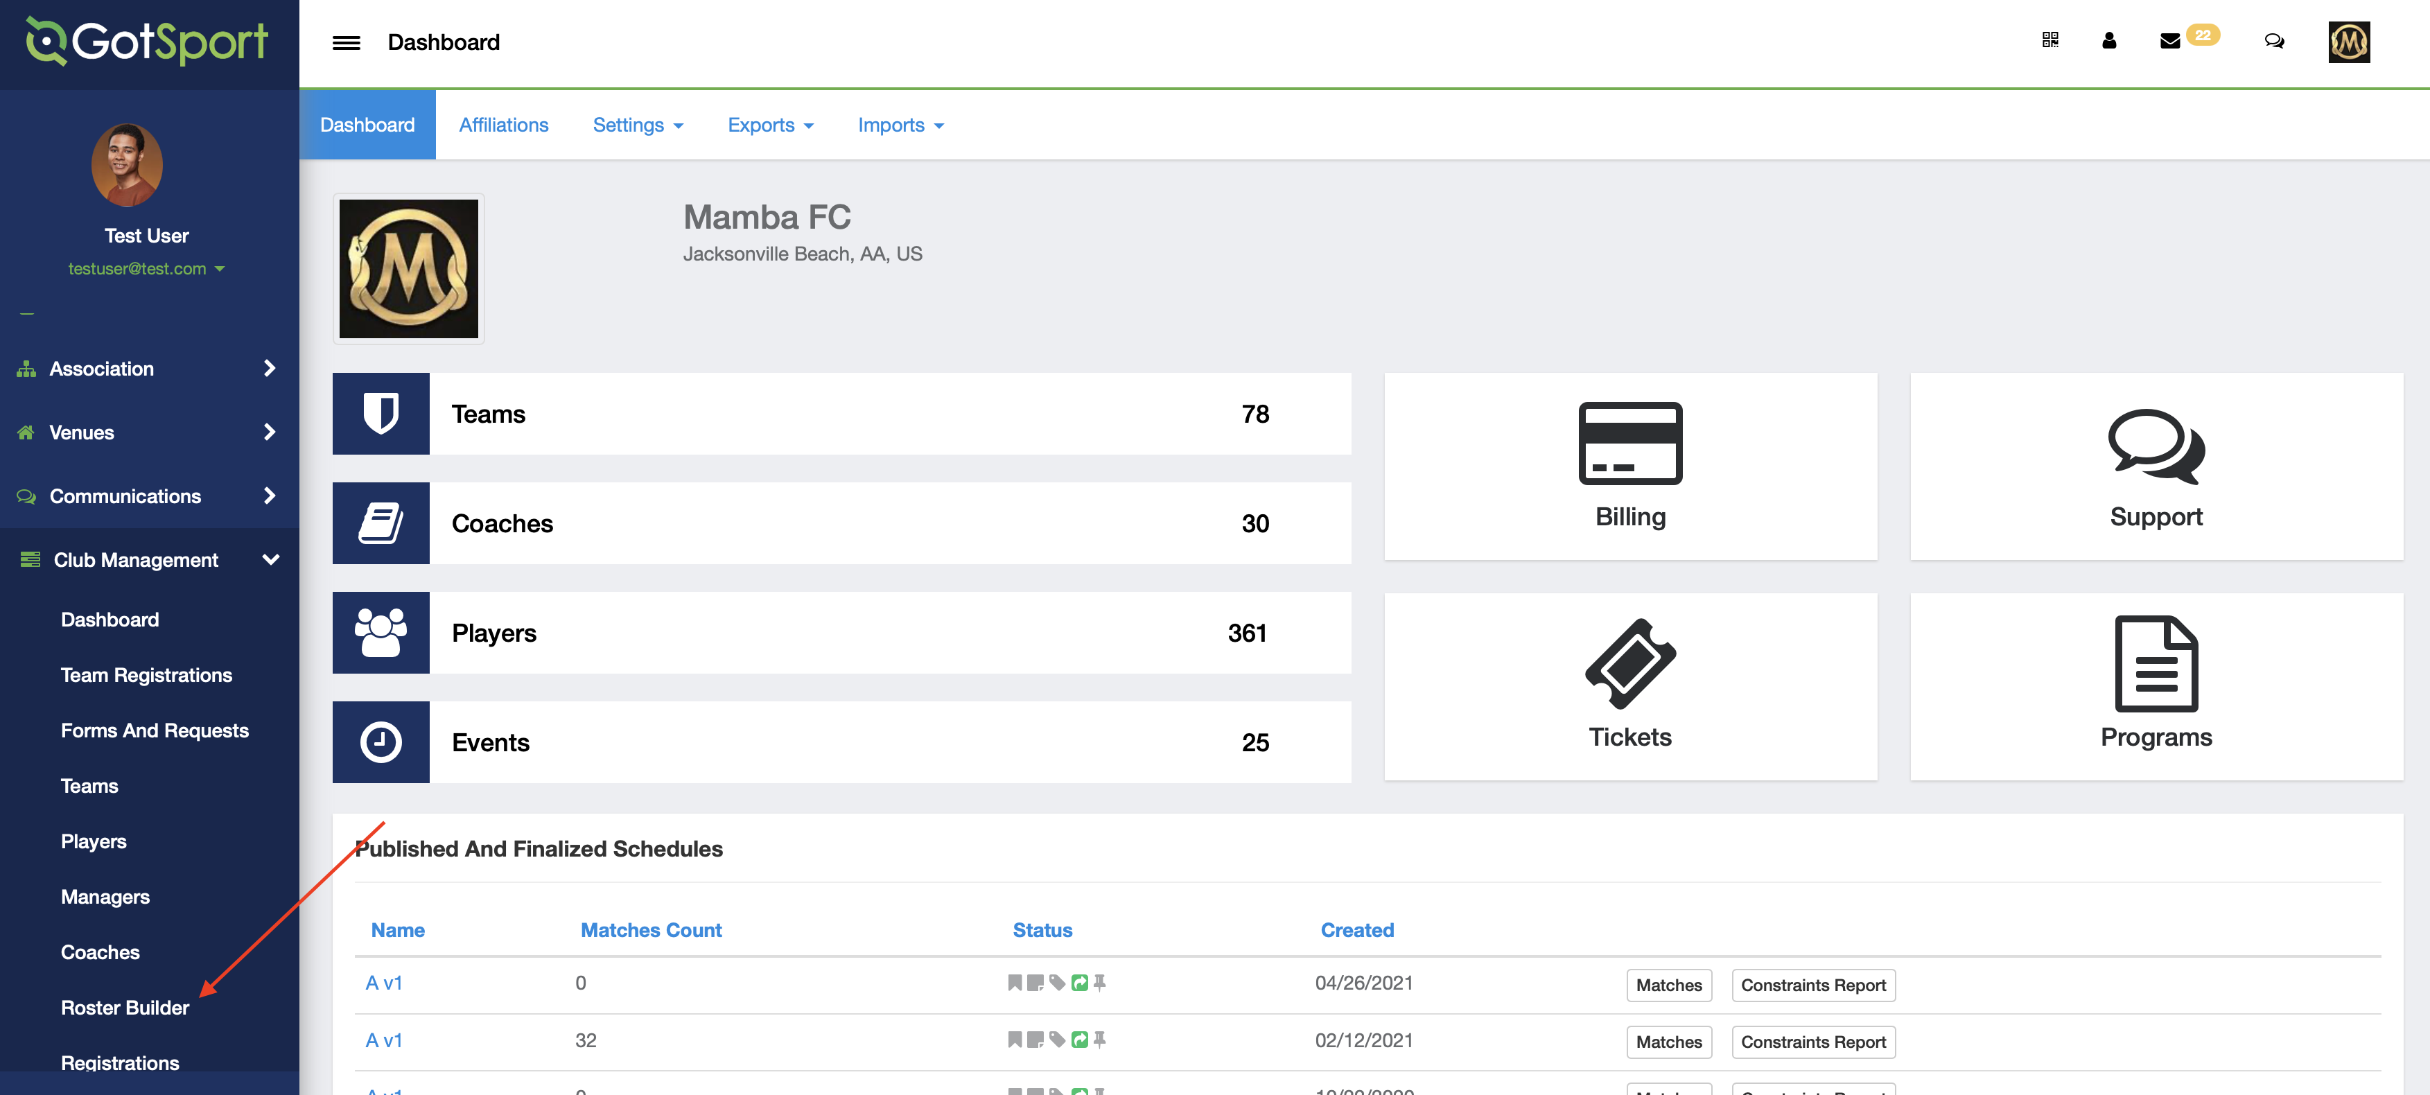Click the Teams 78 count card
This screenshot has width=2430, height=1095.
click(841, 414)
